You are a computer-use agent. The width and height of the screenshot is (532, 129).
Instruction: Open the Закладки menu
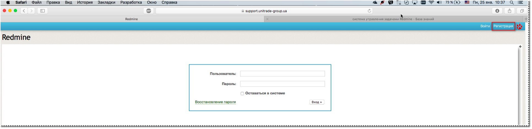coord(107,2)
